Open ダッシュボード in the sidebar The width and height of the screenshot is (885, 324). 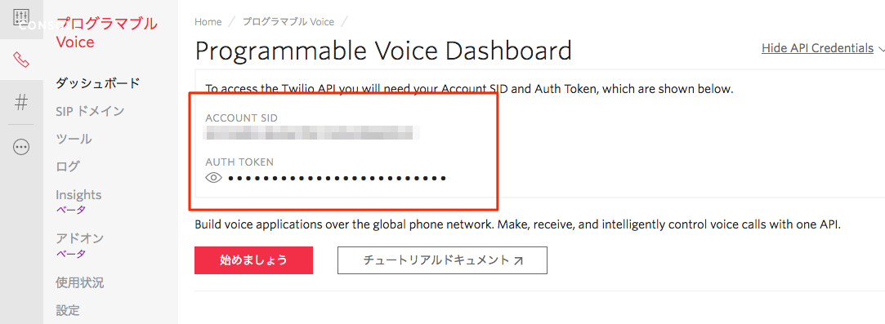[97, 83]
